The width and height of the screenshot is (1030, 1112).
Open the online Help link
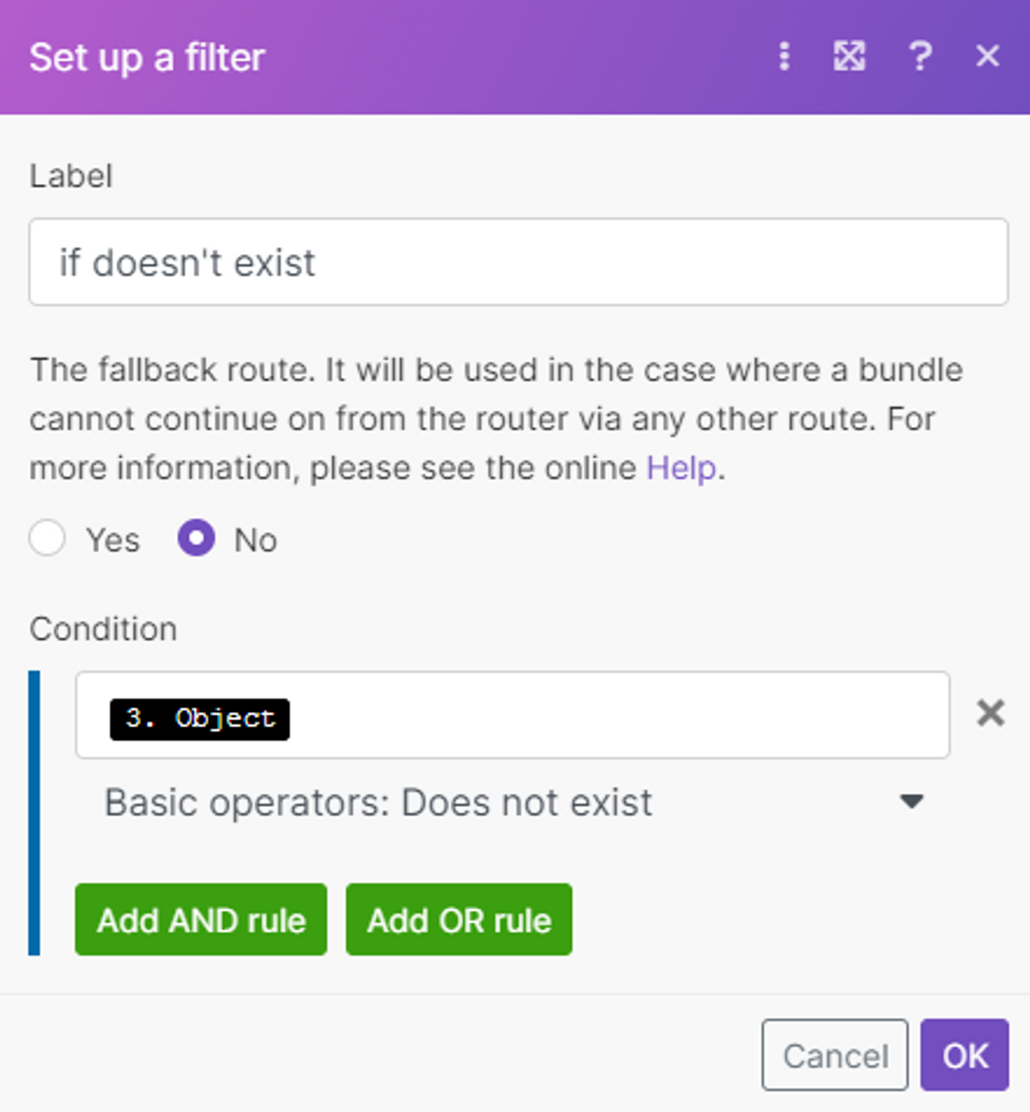point(680,468)
